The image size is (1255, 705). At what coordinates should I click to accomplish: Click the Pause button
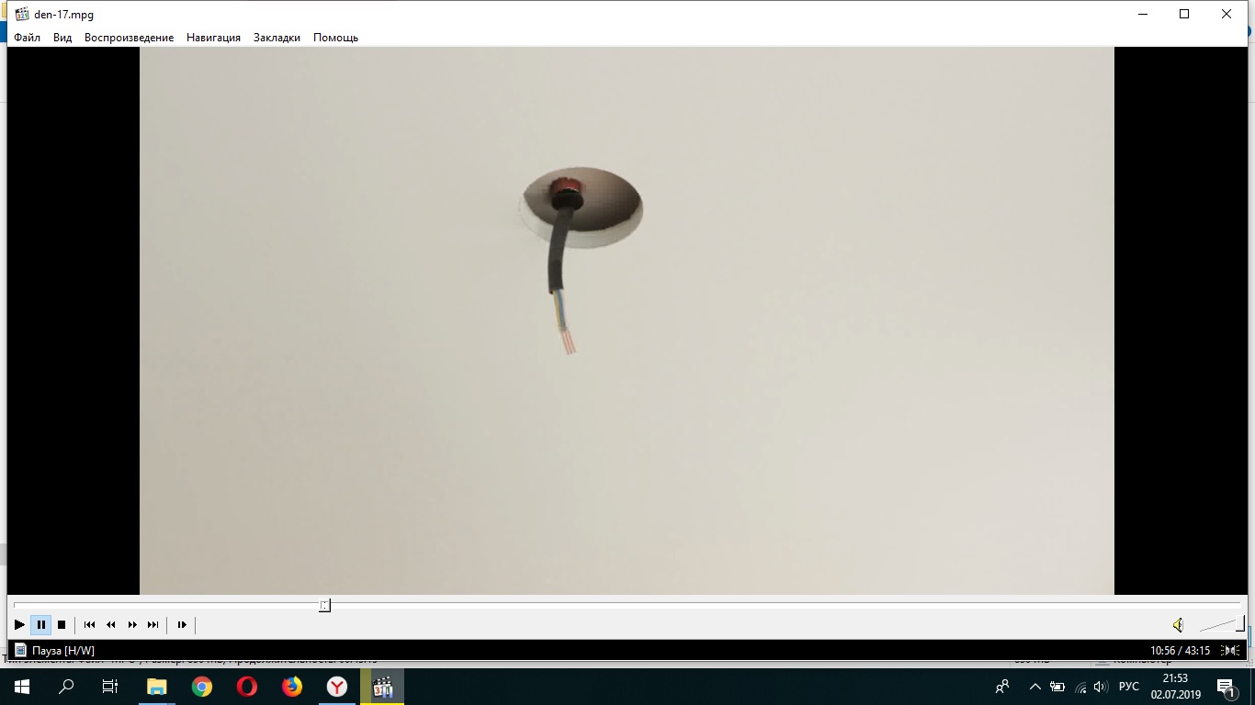(x=40, y=624)
